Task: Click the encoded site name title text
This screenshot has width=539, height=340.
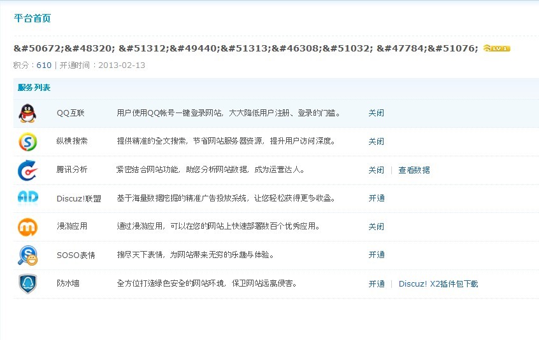Action: 246,48
